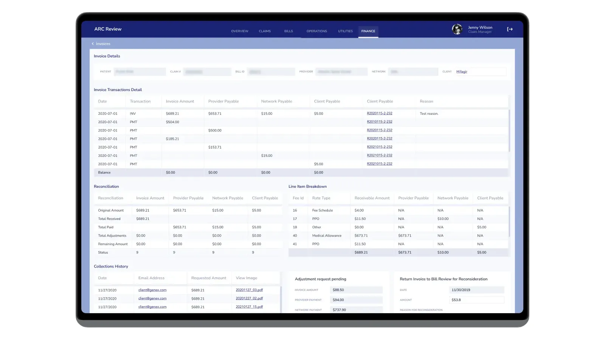Switch to the Claims tab
The width and height of the screenshot is (605, 340).
click(x=265, y=31)
